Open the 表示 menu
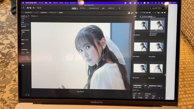Screen dimensions: 194x109 pyautogui.click(x=50, y=3)
